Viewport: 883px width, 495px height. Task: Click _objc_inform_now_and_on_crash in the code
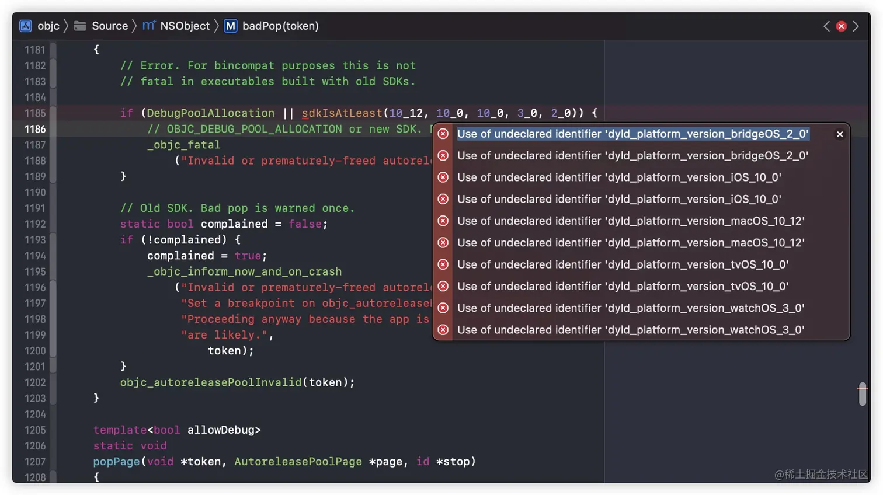(x=244, y=272)
